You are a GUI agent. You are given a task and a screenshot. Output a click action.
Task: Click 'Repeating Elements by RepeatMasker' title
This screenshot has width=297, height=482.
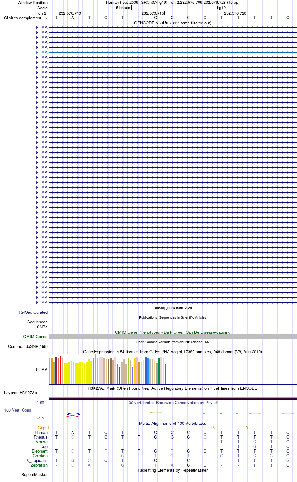tap(173, 470)
